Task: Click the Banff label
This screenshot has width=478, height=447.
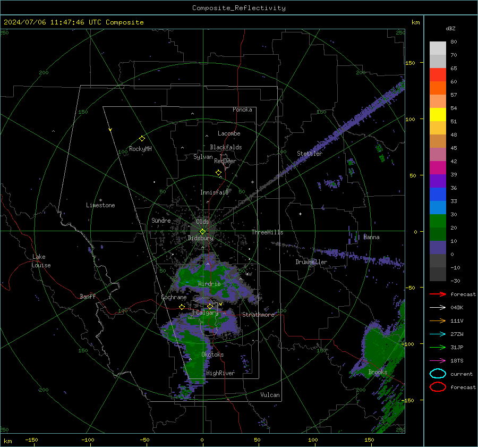Action: pos(88,296)
